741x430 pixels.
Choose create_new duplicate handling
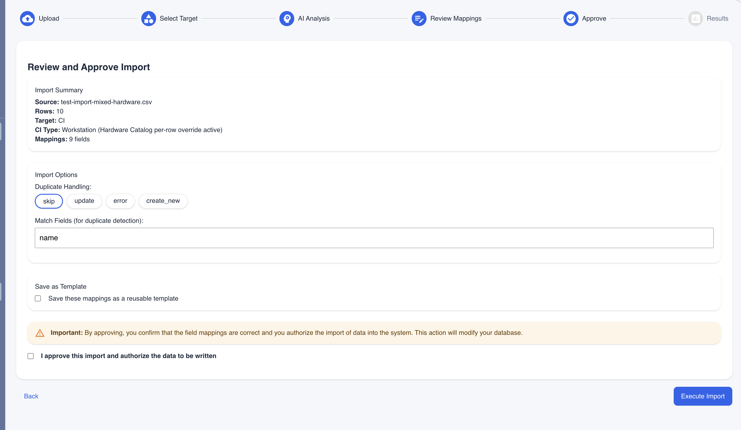click(x=163, y=201)
